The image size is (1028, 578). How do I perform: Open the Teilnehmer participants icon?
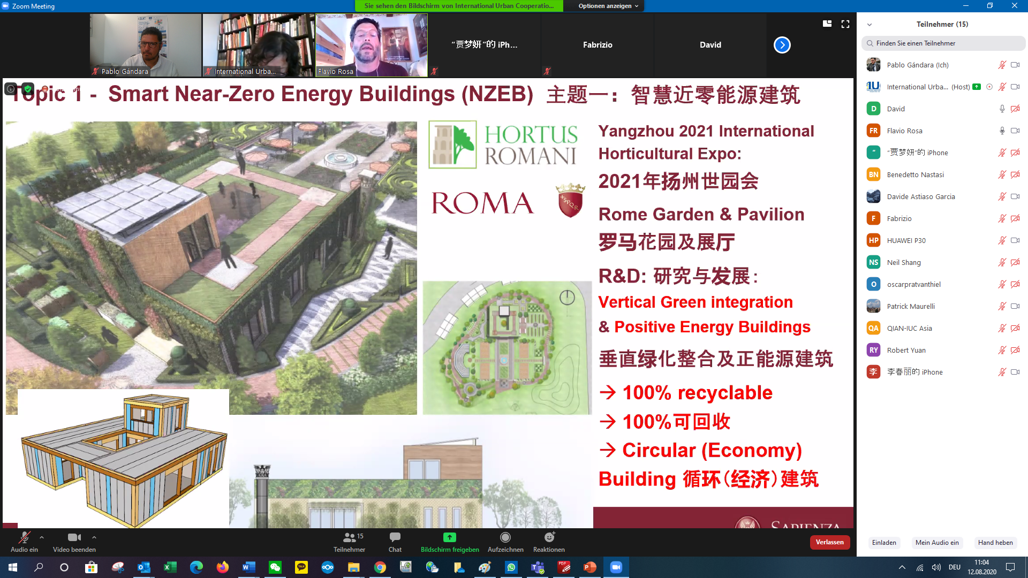[350, 537]
